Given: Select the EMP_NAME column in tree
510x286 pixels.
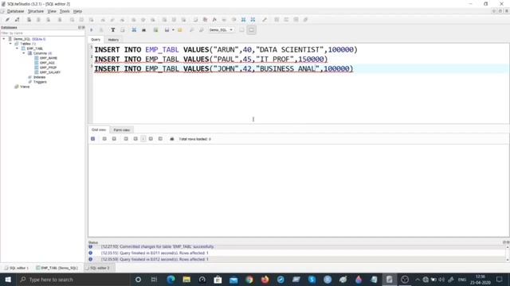Looking at the screenshot, I should 48,58.
